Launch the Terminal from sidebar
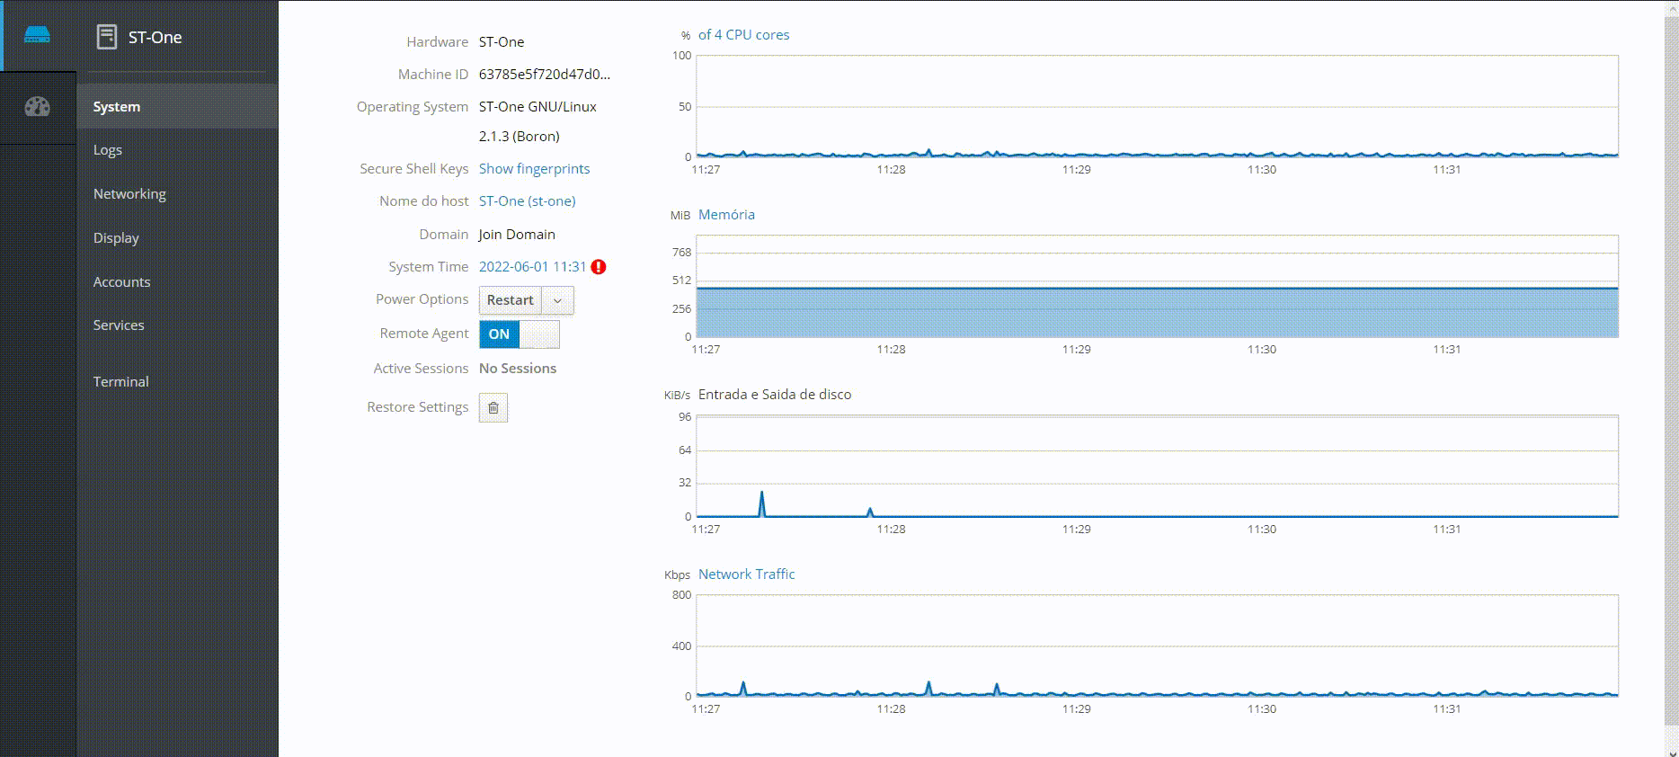This screenshot has height=757, width=1679. click(121, 382)
